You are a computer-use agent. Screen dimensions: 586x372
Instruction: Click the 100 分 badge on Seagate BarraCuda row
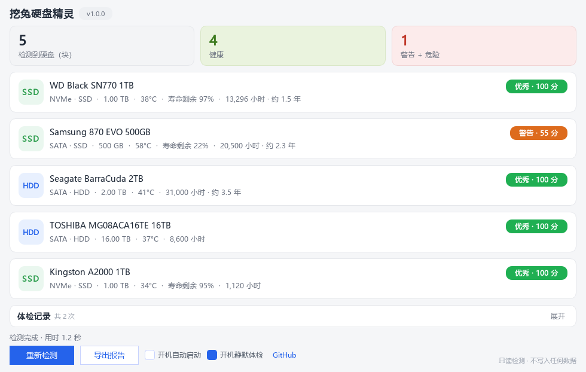537,180
